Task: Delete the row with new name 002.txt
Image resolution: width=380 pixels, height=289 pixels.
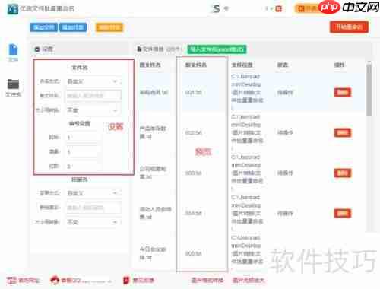Action: [343, 132]
